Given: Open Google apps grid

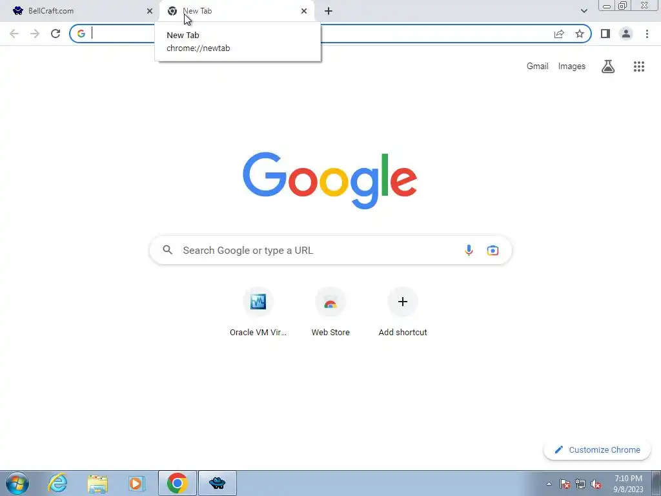Looking at the screenshot, I should click(639, 67).
